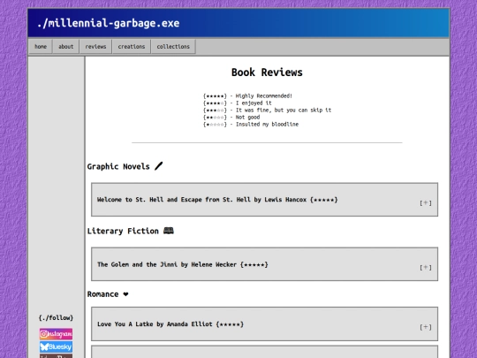Open the Bluesky follow badge

pyautogui.click(x=56, y=347)
